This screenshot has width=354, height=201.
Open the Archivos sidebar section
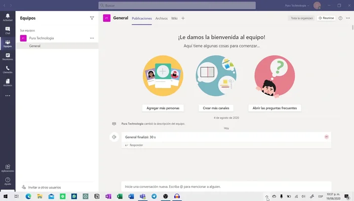coord(8,83)
